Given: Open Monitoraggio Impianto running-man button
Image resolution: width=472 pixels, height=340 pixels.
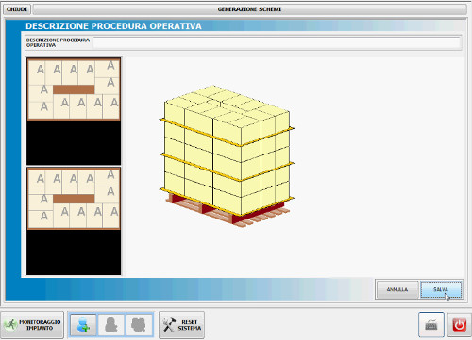Looking at the screenshot, I should [32, 325].
